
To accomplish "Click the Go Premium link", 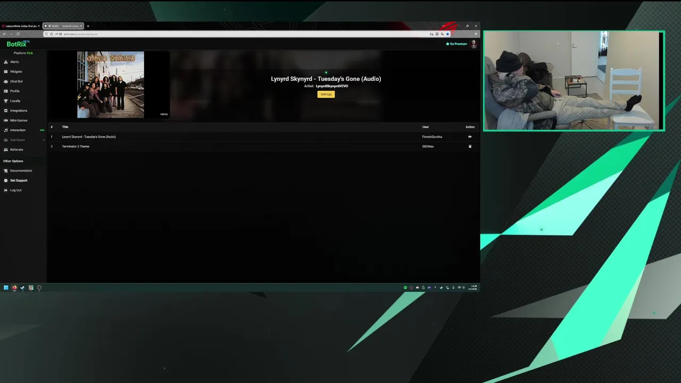I will click(x=456, y=44).
